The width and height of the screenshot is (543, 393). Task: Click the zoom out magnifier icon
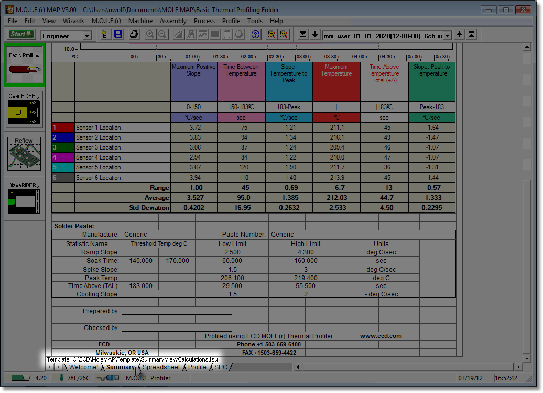pyautogui.click(x=162, y=35)
